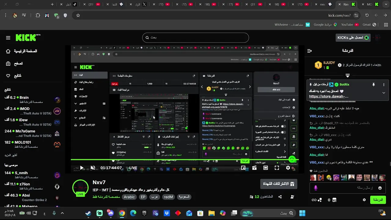
Task: Collapse the chat panel
Action: tap(309, 51)
